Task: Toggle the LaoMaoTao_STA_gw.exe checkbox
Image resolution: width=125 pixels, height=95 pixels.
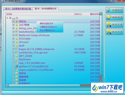Action: point(13,52)
